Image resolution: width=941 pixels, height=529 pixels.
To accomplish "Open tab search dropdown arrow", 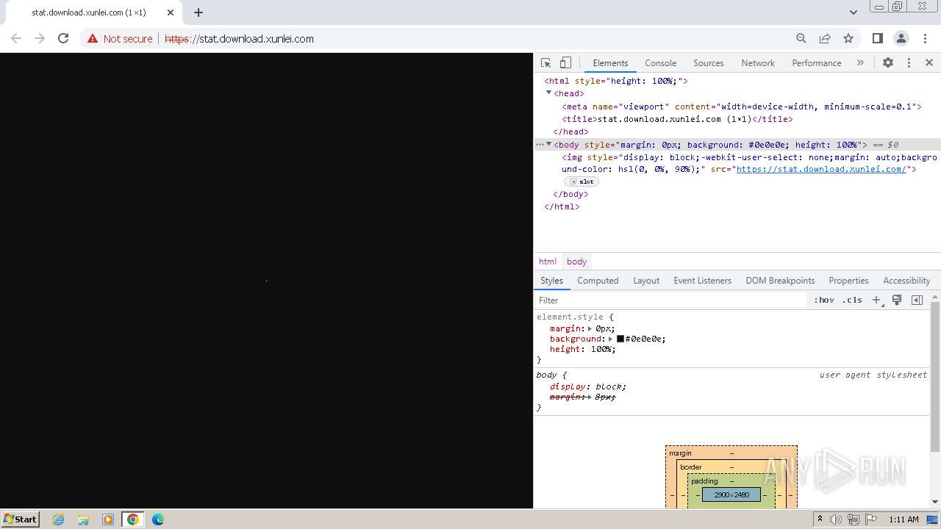I will [x=853, y=12].
